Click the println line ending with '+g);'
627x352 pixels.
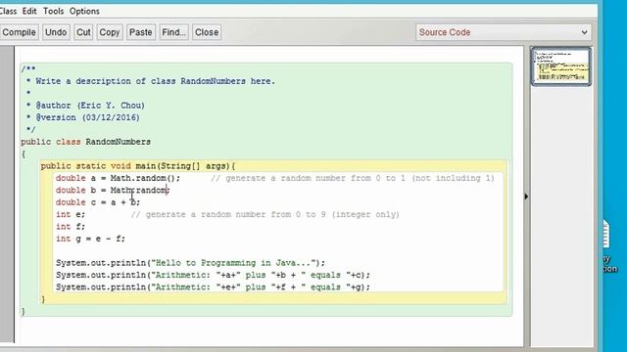pyautogui.click(x=214, y=286)
